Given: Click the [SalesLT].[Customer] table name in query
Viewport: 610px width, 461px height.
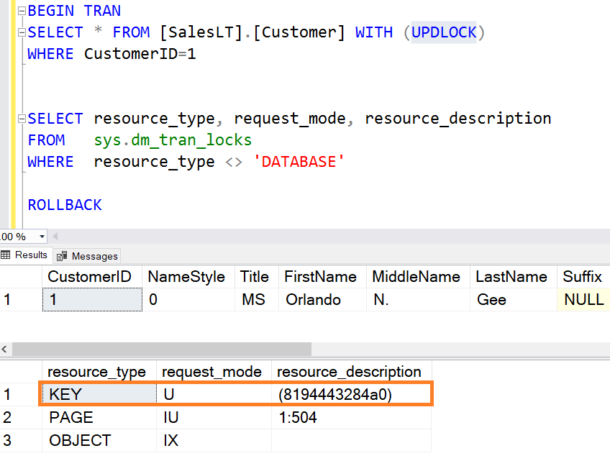Looking at the screenshot, I should coord(252,32).
